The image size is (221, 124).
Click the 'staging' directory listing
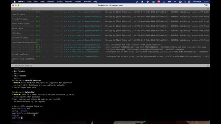[15, 116]
